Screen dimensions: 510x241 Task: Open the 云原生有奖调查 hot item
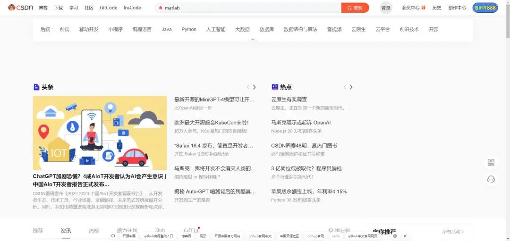[289, 100]
